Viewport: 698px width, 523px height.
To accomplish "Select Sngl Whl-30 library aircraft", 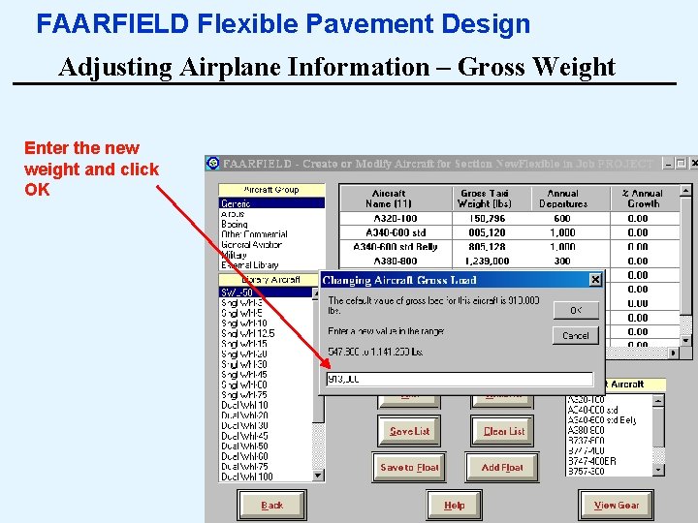I will click(x=266, y=364).
